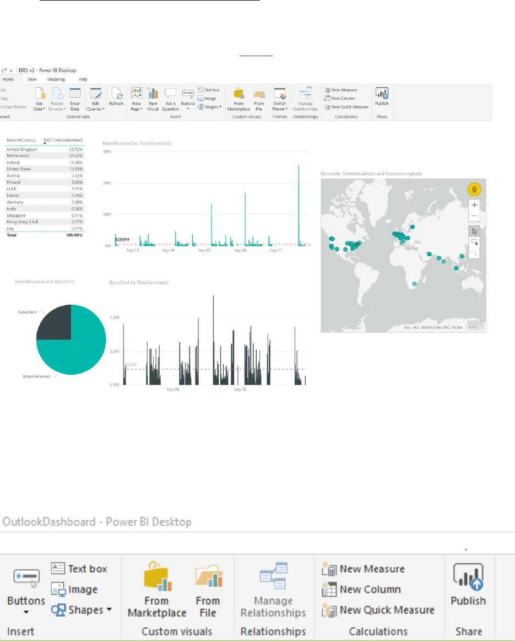Click New Measure in OutlookDashboard ribbon
515x642 pixels.
point(364,569)
